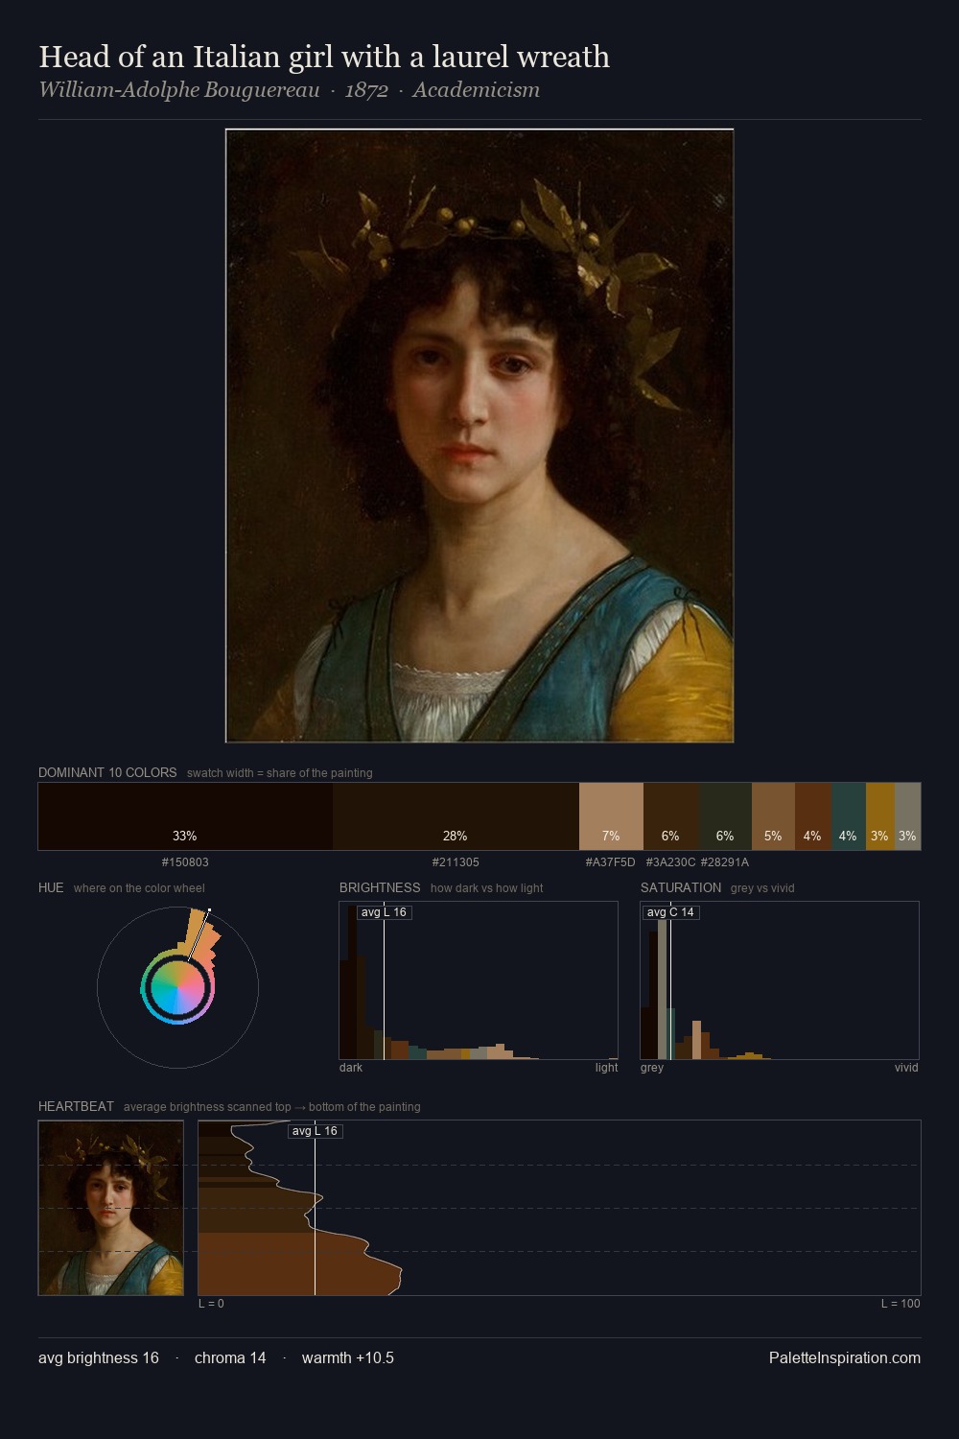This screenshot has width=959, height=1439.
Task: Click the 'avg C 14' label in Saturation chart
Action: click(x=670, y=912)
